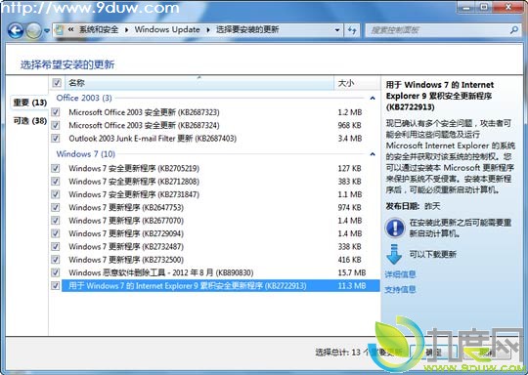
Task: Click the Forward navigation arrow button
Action: point(33,30)
